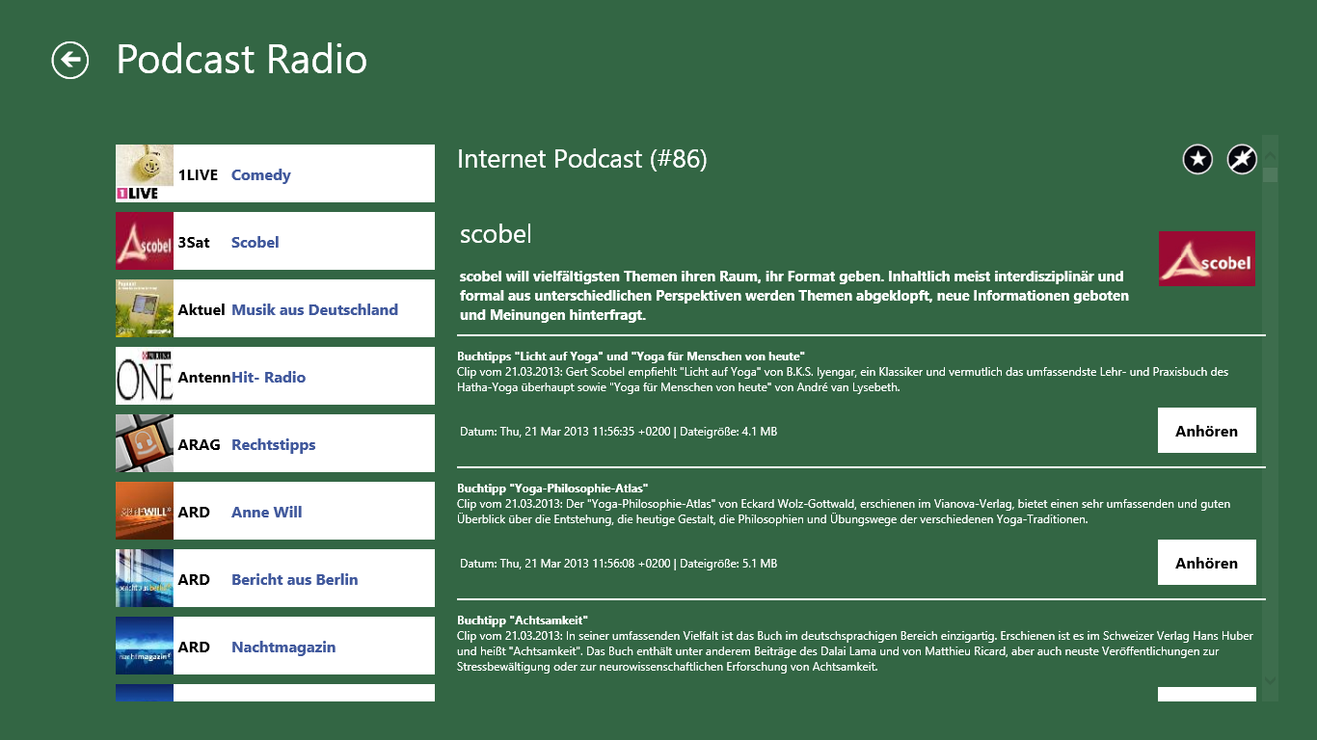The image size is (1317, 740).
Task: Click the ARD label in the Anne Will row
Action: (x=194, y=513)
